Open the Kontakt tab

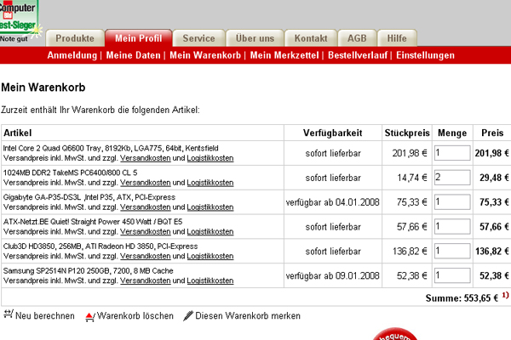coord(311,38)
